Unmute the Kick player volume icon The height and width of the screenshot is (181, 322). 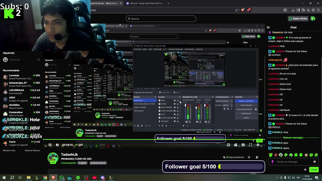57,145
